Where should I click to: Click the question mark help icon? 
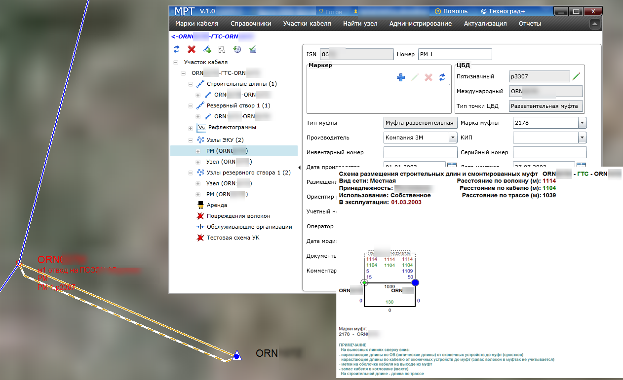click(x=438, y=11)
